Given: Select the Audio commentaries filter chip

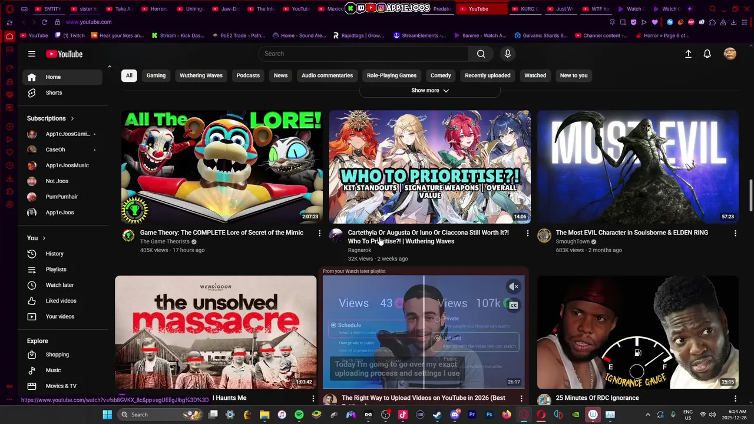Looking at the screenshot, I should click(x=327, y=75).
